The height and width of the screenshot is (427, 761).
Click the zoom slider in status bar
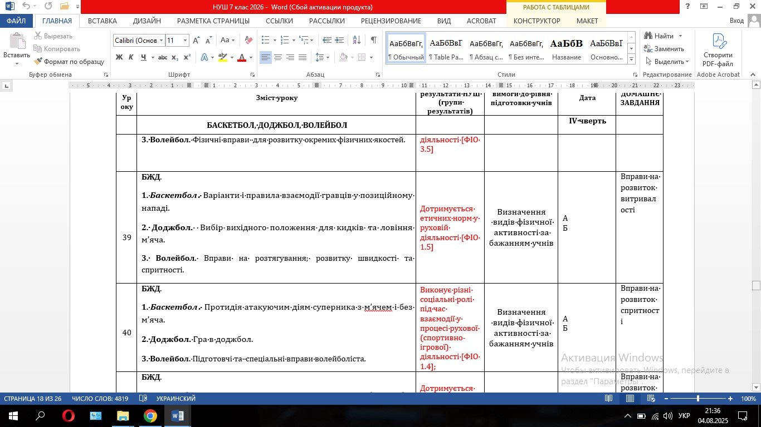pyautogui.click(x=697, y=399)
